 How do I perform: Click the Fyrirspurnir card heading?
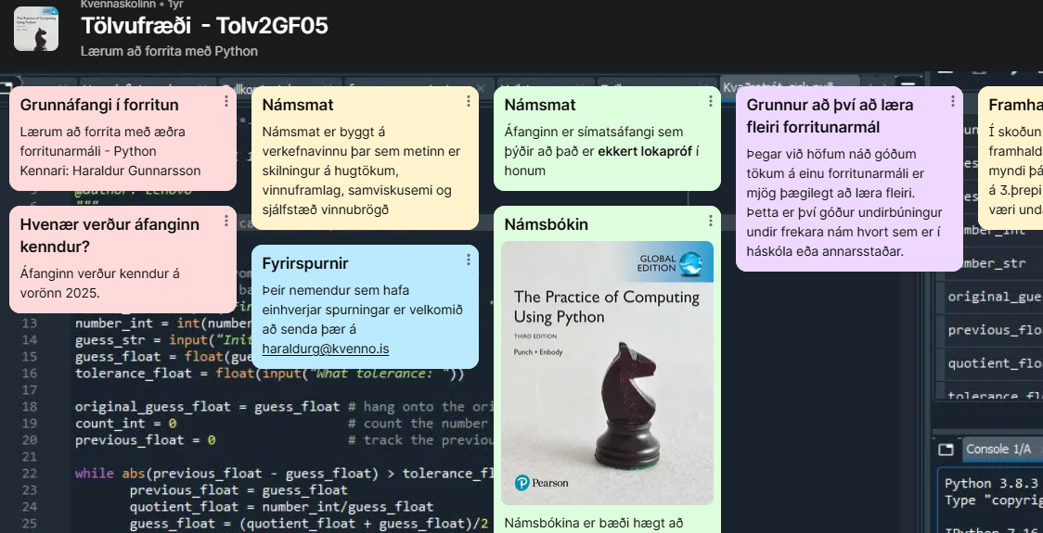pyautogui.click(x=305, y=264)
